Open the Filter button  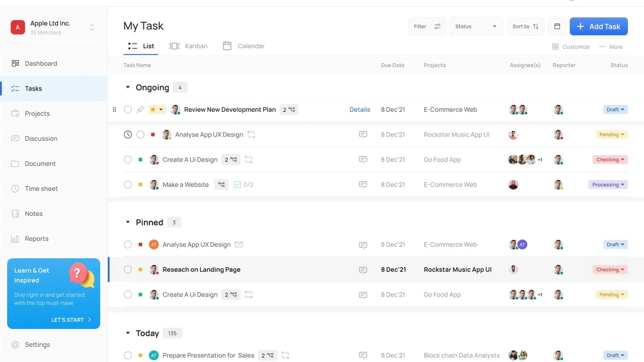pyautogui.click(x=427, y=26)
